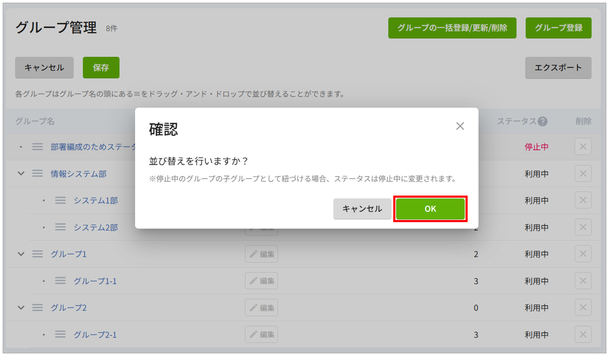Collapse the グループ2 chevron

click(21, 308)
